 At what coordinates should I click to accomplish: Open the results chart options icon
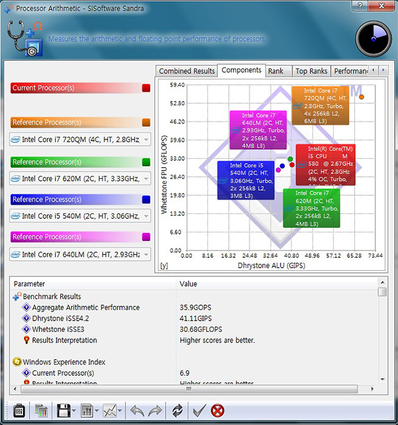[41, 410]
